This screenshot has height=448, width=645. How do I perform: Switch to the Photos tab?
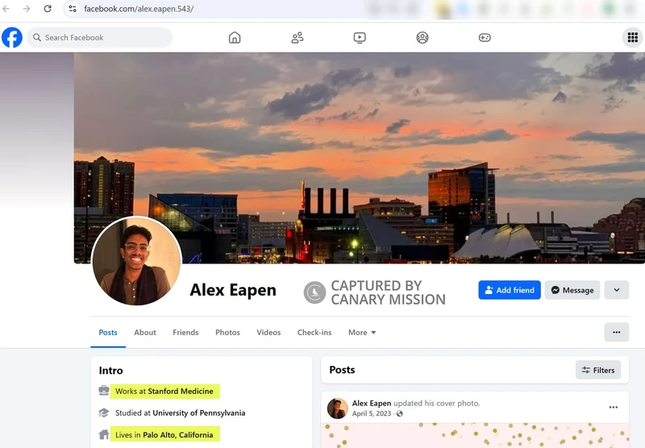[227, 332]
